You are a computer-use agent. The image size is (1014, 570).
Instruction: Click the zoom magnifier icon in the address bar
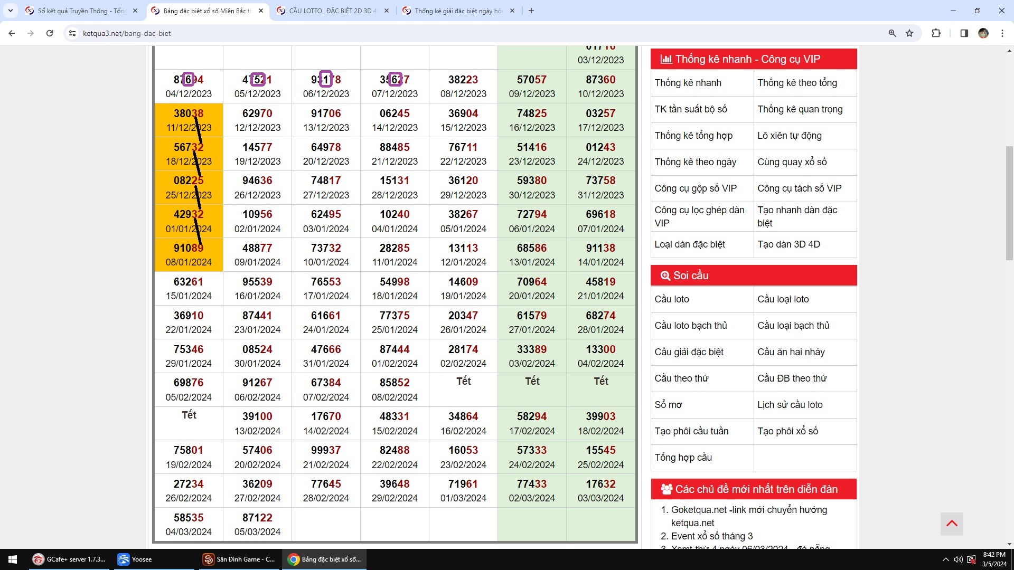(892, 33)
